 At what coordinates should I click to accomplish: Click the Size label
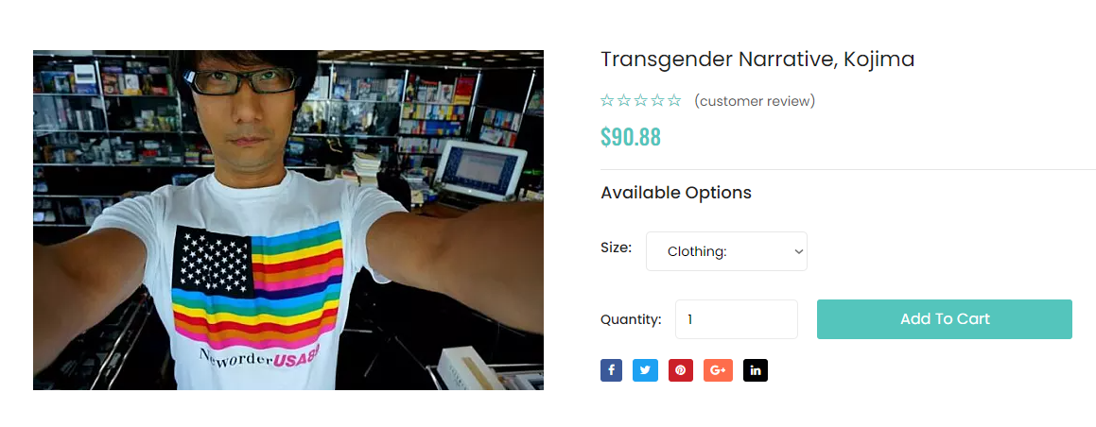tap(617, 248)
